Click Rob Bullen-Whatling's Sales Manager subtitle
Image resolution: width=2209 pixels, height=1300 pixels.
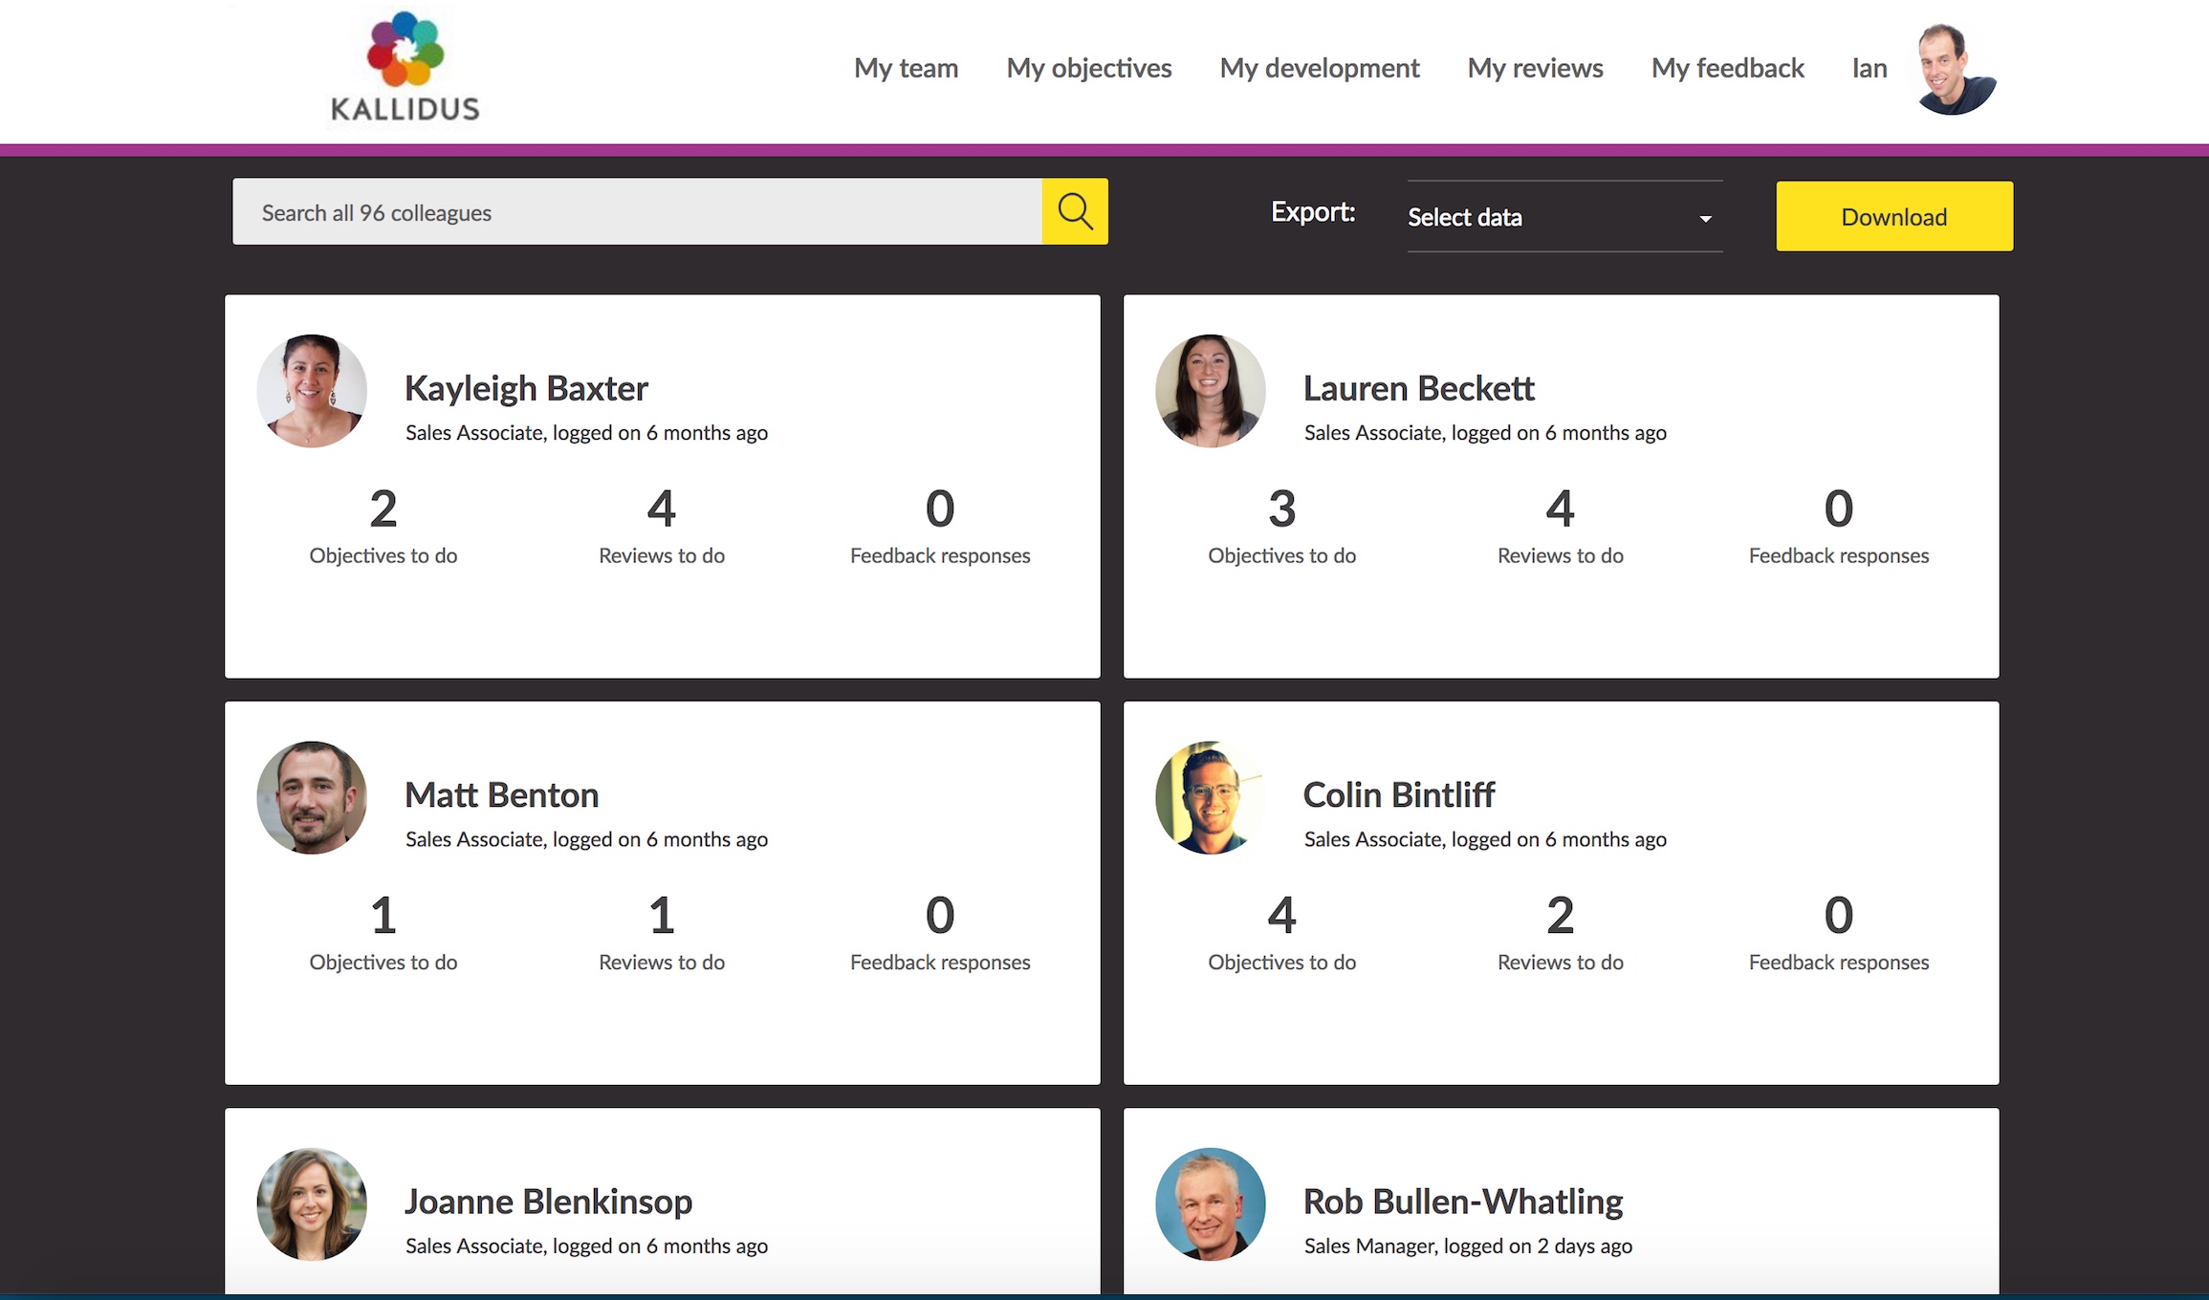[1468, 1246]
